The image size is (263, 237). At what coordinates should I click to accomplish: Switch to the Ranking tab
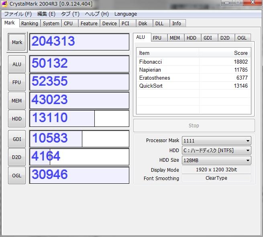click(30, 24)
